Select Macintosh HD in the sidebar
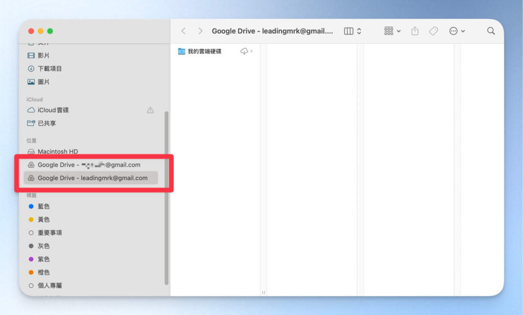The width and height of the screenshot is (523, 315). click(x=90, y=151)
